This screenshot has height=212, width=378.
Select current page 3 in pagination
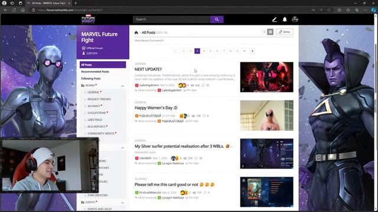point(197,51)
